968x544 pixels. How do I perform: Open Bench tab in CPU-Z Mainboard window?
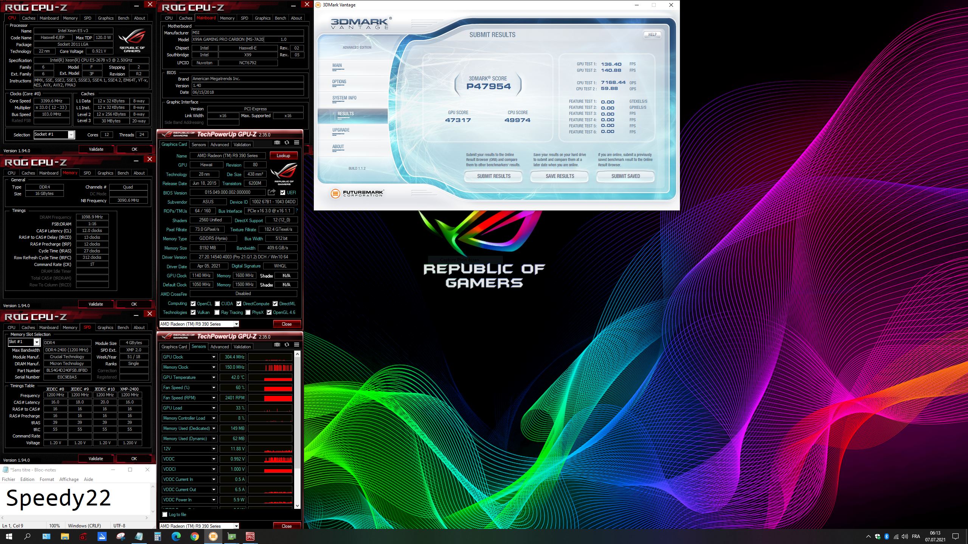point(280,18)
